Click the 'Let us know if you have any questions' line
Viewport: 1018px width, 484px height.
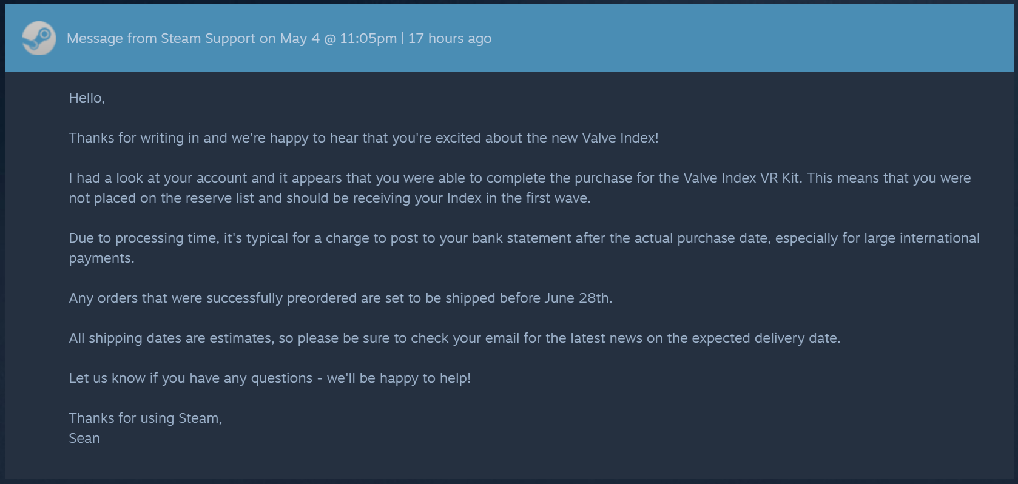269,378
